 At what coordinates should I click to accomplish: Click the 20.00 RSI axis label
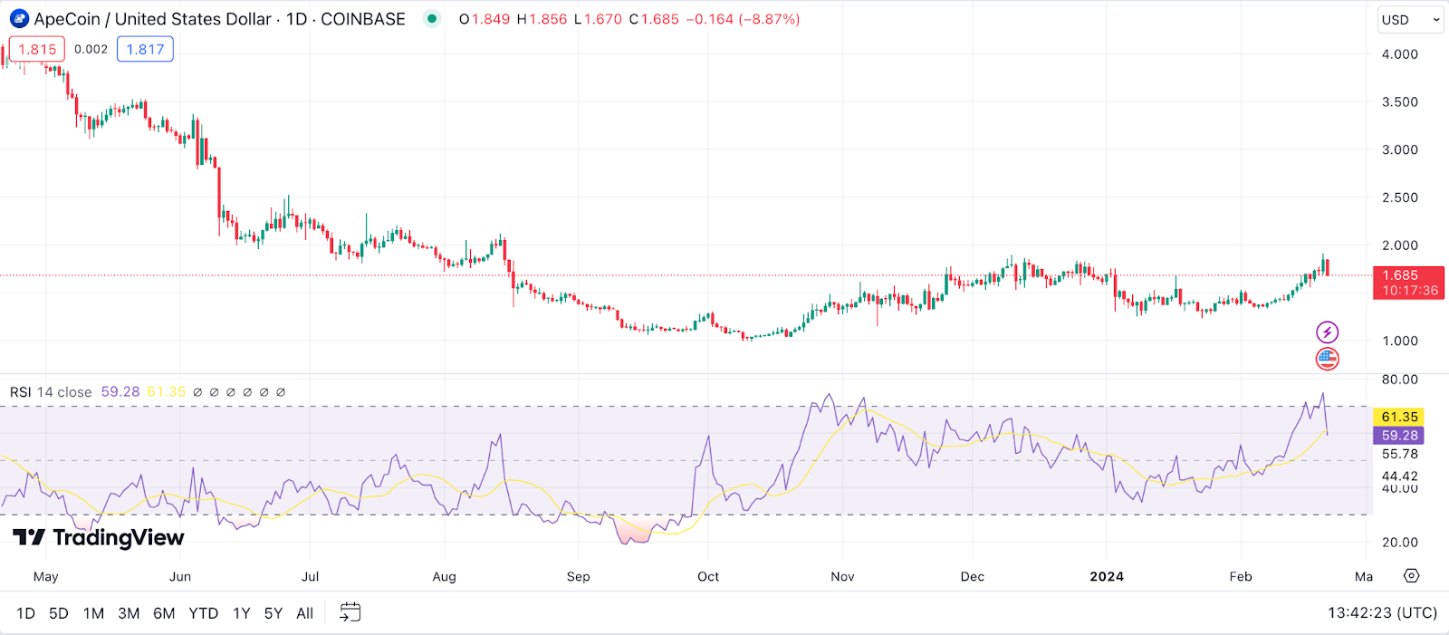1399,543
